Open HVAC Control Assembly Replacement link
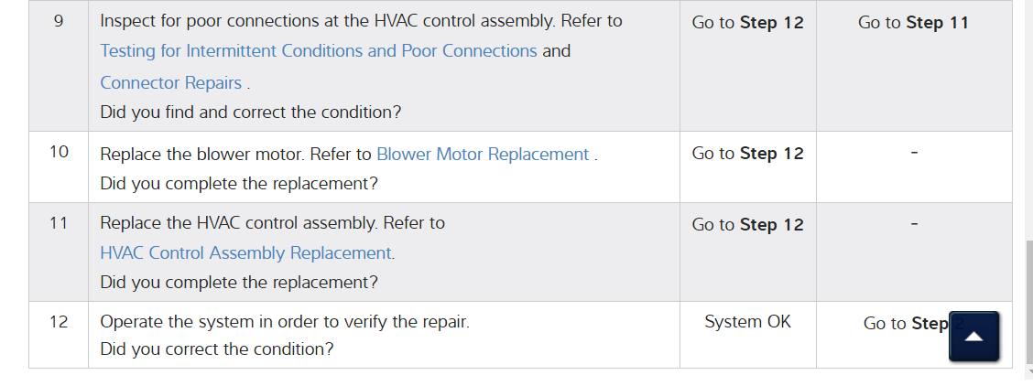1033x386 pixels. [247, 252]
